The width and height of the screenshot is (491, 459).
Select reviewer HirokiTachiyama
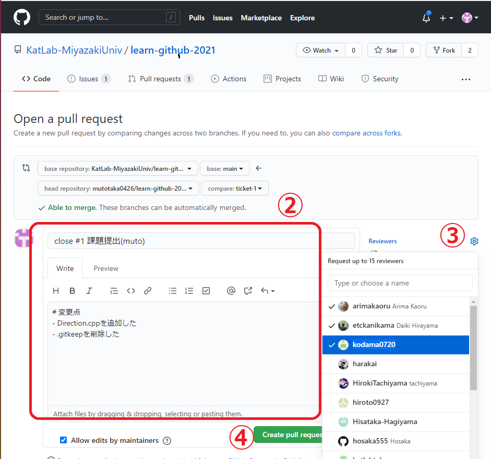pos(396,383)
